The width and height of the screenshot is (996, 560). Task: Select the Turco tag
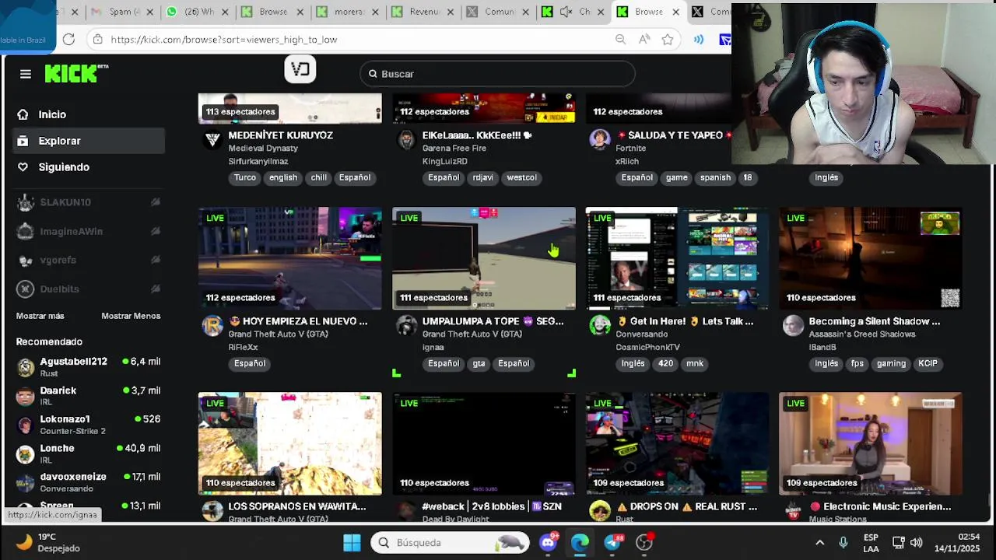244,177
